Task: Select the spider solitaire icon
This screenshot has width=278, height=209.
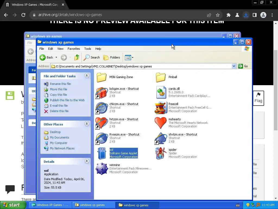Action: tap(161, 153)
